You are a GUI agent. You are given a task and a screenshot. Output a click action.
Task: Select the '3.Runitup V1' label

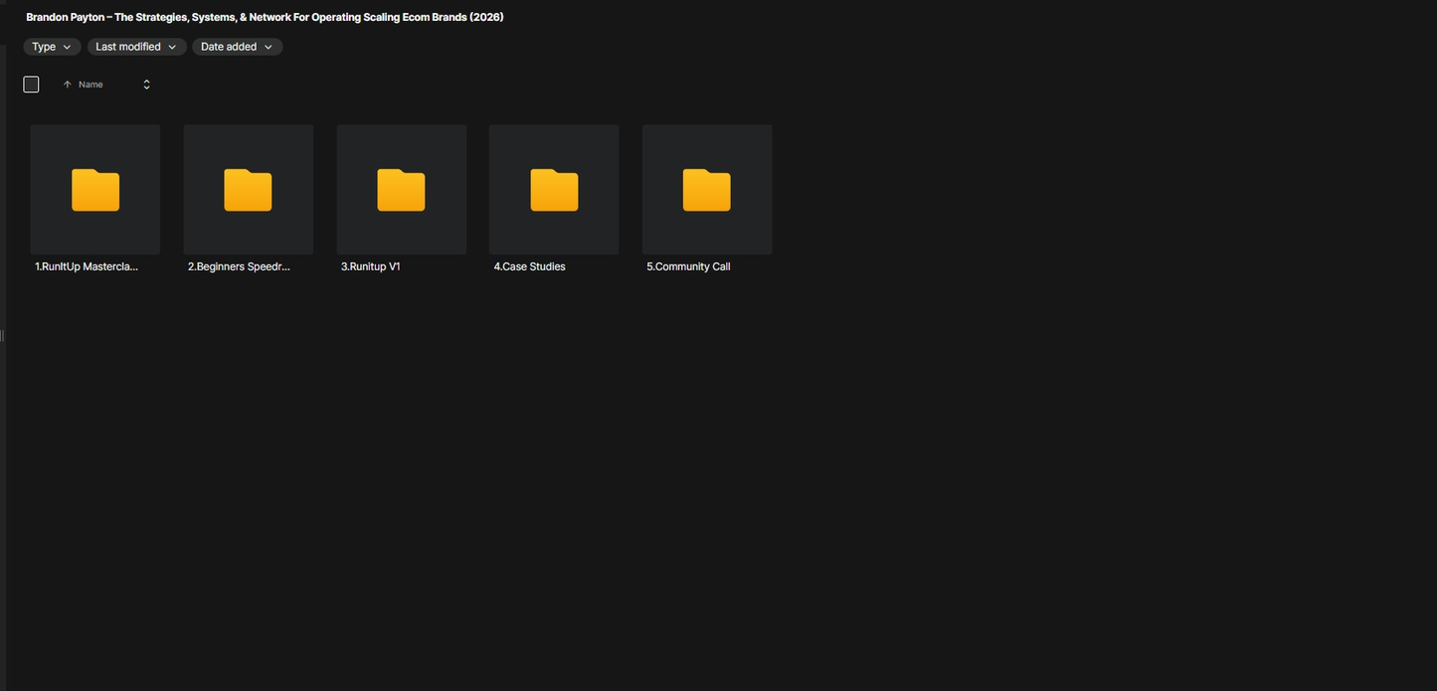pyautogui.click(x=371, y=266)
